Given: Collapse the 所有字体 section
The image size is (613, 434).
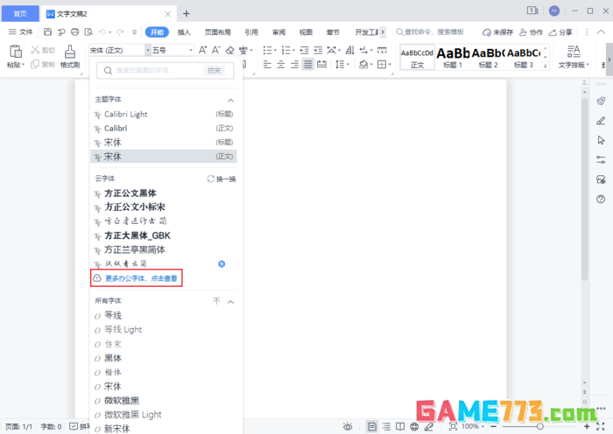Looking at the screenshot, I should click(230, 302).
